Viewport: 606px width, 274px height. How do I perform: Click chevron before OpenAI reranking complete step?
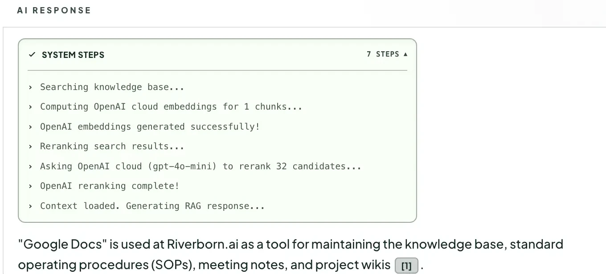pyautogui.click(x=30, y=186)
